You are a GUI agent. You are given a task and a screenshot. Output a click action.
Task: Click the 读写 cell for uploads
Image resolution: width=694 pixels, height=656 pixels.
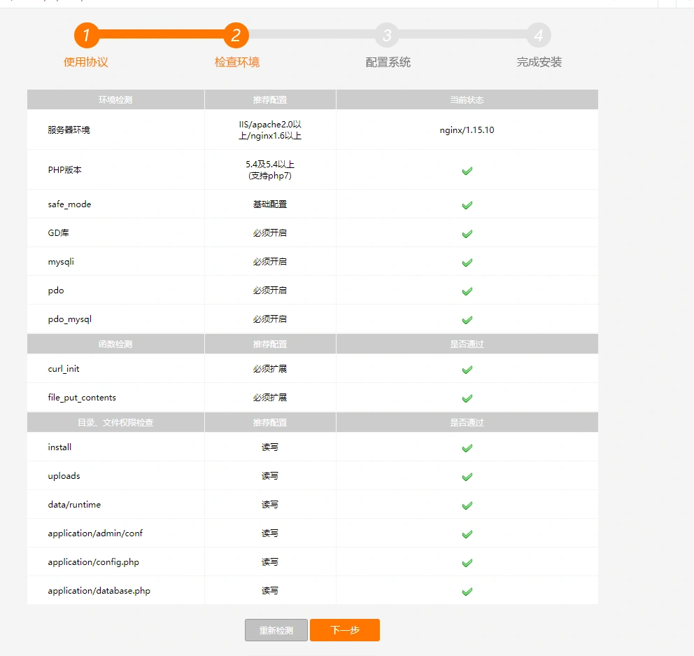click(270, 476)
